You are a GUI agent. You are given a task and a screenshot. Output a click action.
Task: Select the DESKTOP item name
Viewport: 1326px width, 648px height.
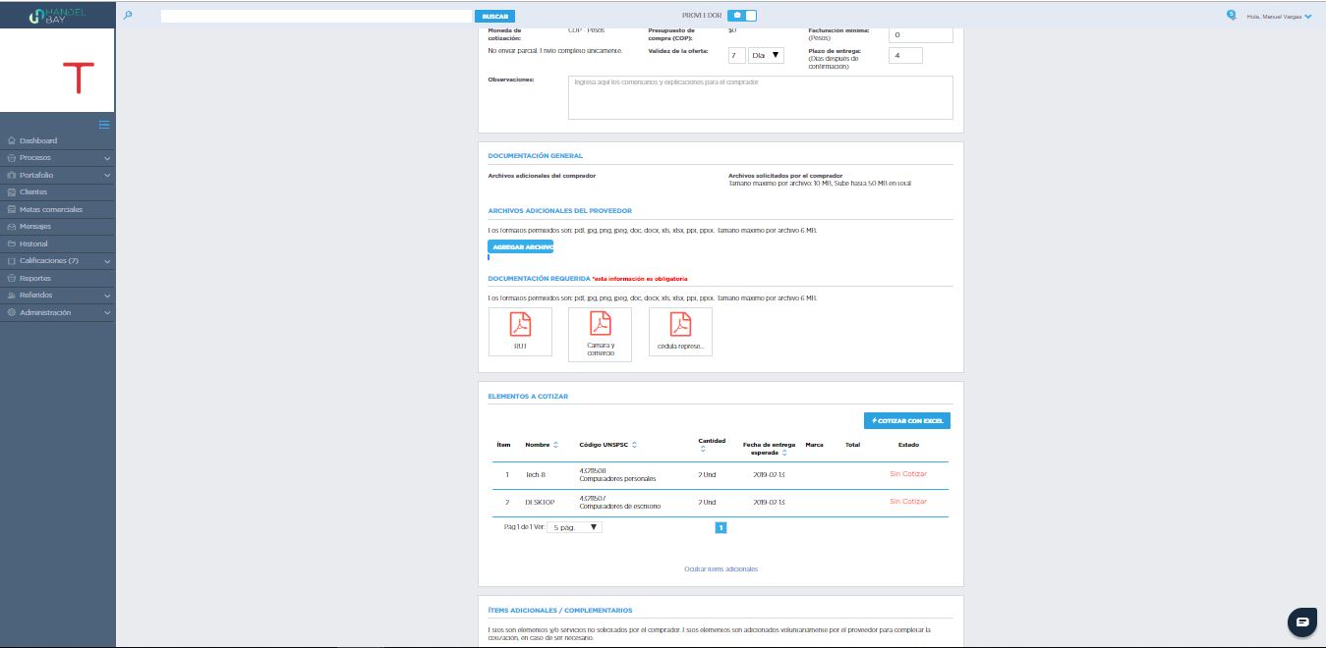click(541, 502)
